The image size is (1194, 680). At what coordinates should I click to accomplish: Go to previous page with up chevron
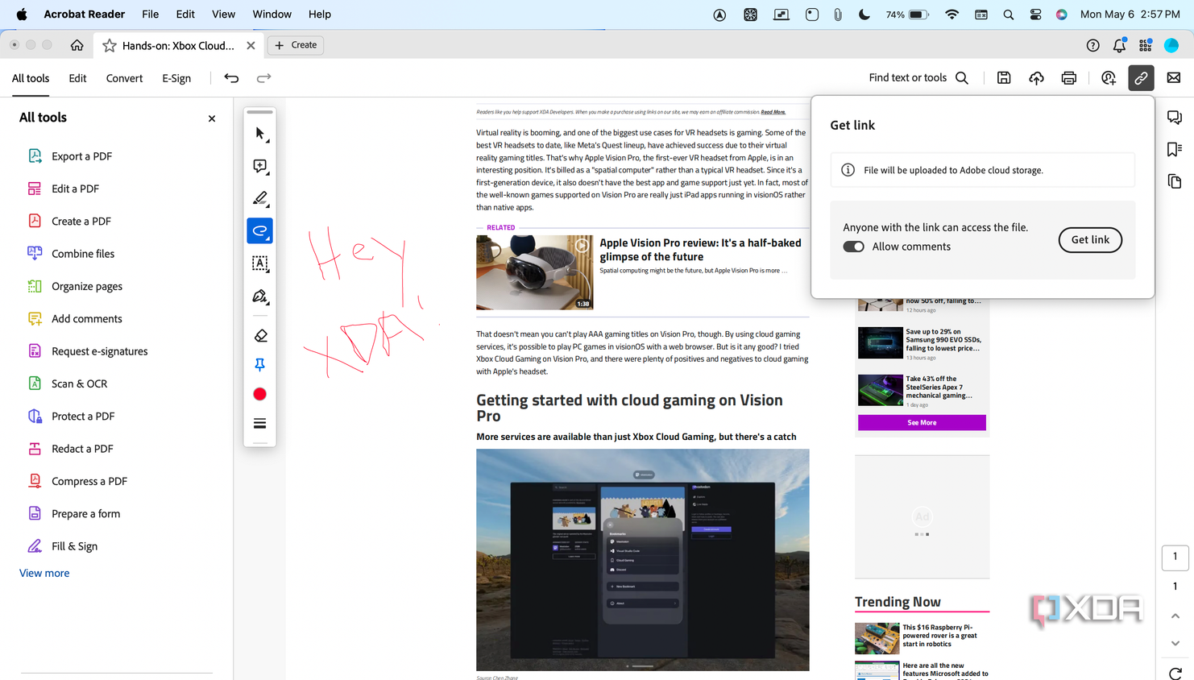pyautogui.click(x=1175, y=616)
